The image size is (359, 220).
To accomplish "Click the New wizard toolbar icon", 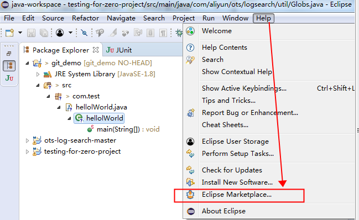I will point(9,33).
